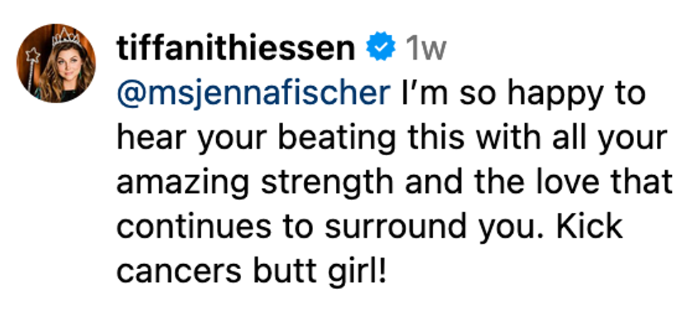The height and width of the screenshot is (309, 699).
Task: Open the tiffanithiessen username link
Action: [x=235, y=49]
